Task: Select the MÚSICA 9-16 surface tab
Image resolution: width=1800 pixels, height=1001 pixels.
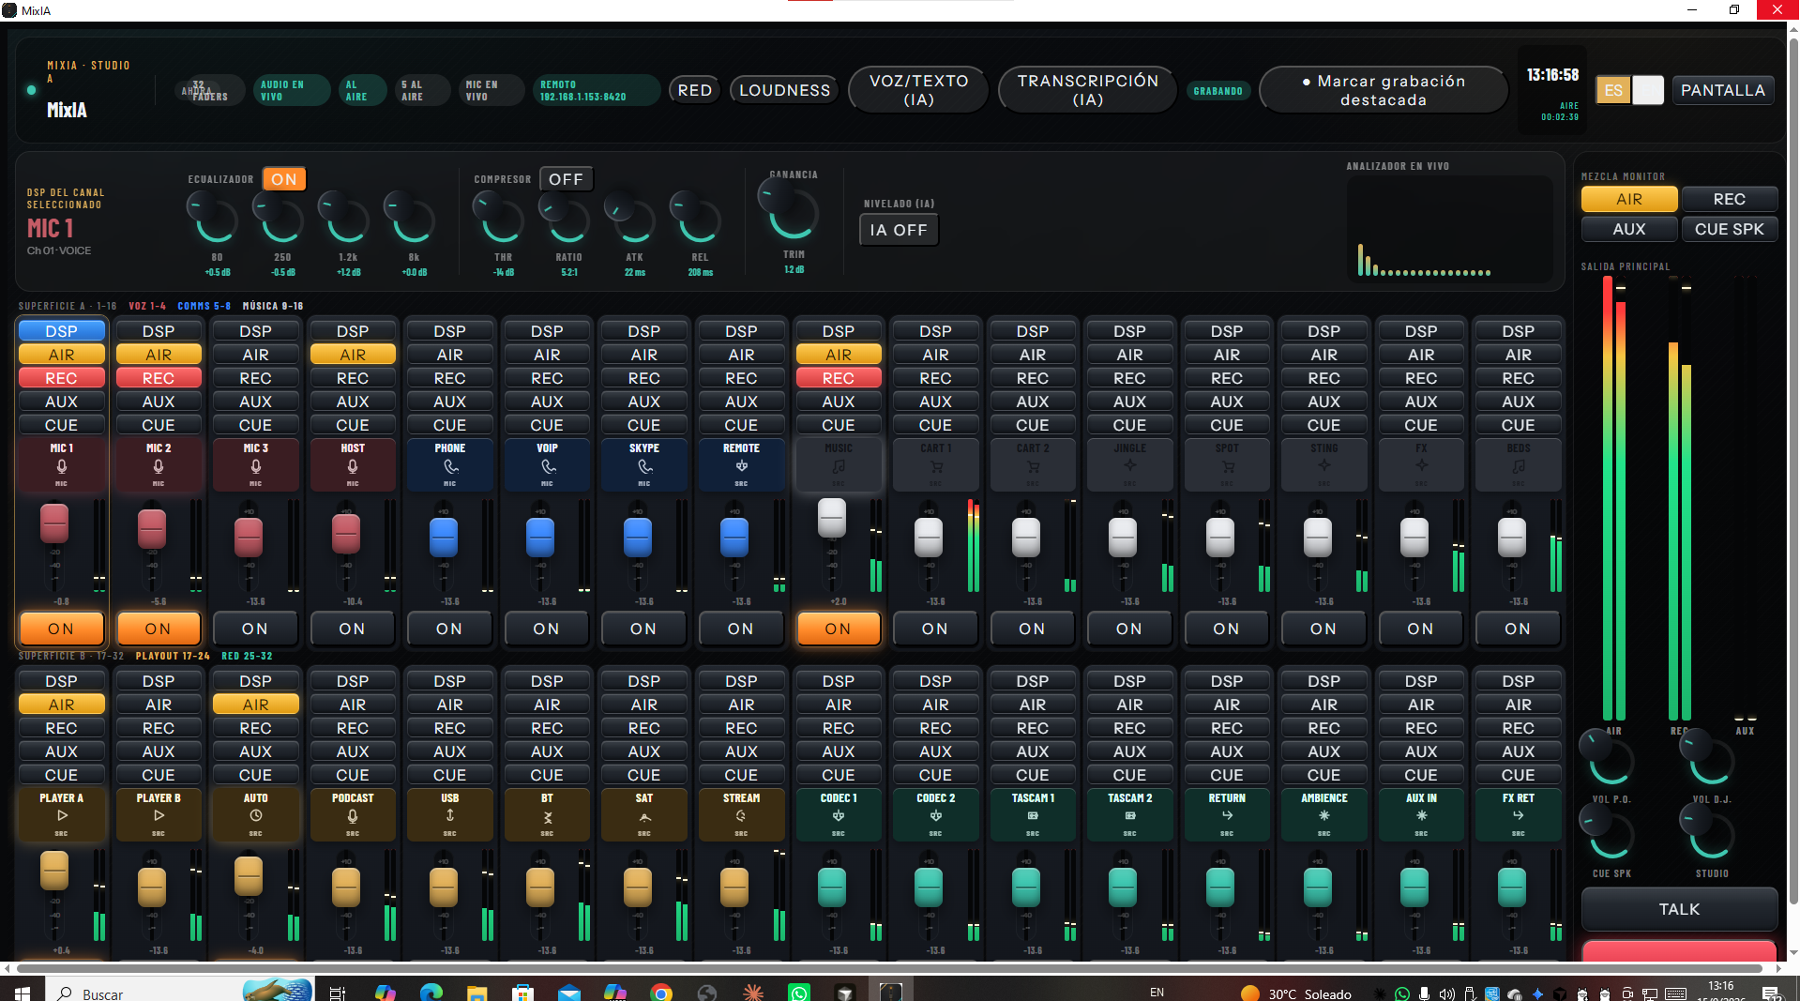Action: [x=273, y=306]
